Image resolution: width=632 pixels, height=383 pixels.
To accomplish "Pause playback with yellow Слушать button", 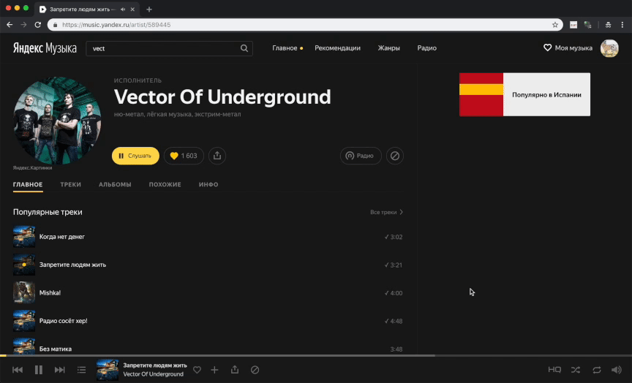I will (135, 156).
